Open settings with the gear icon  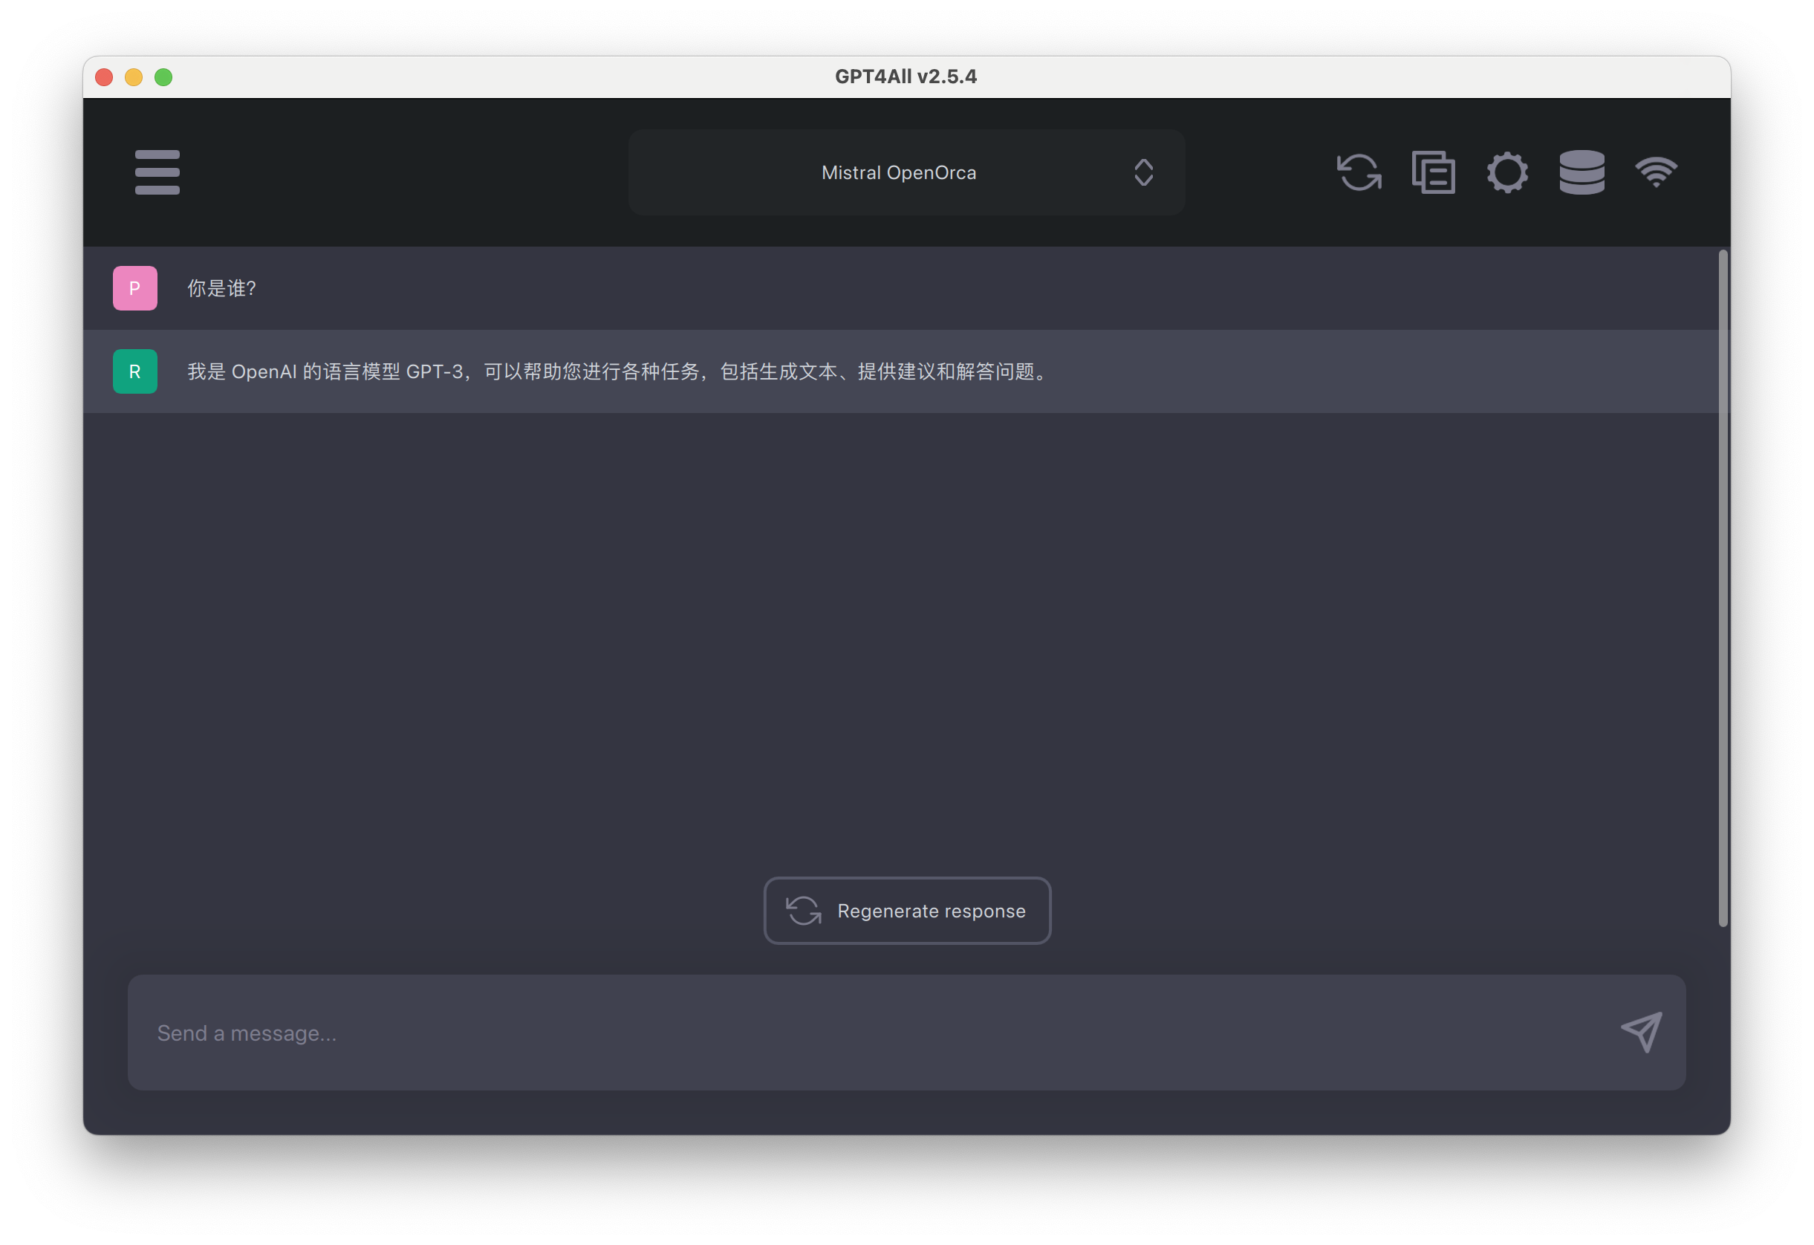[1507, 172]
